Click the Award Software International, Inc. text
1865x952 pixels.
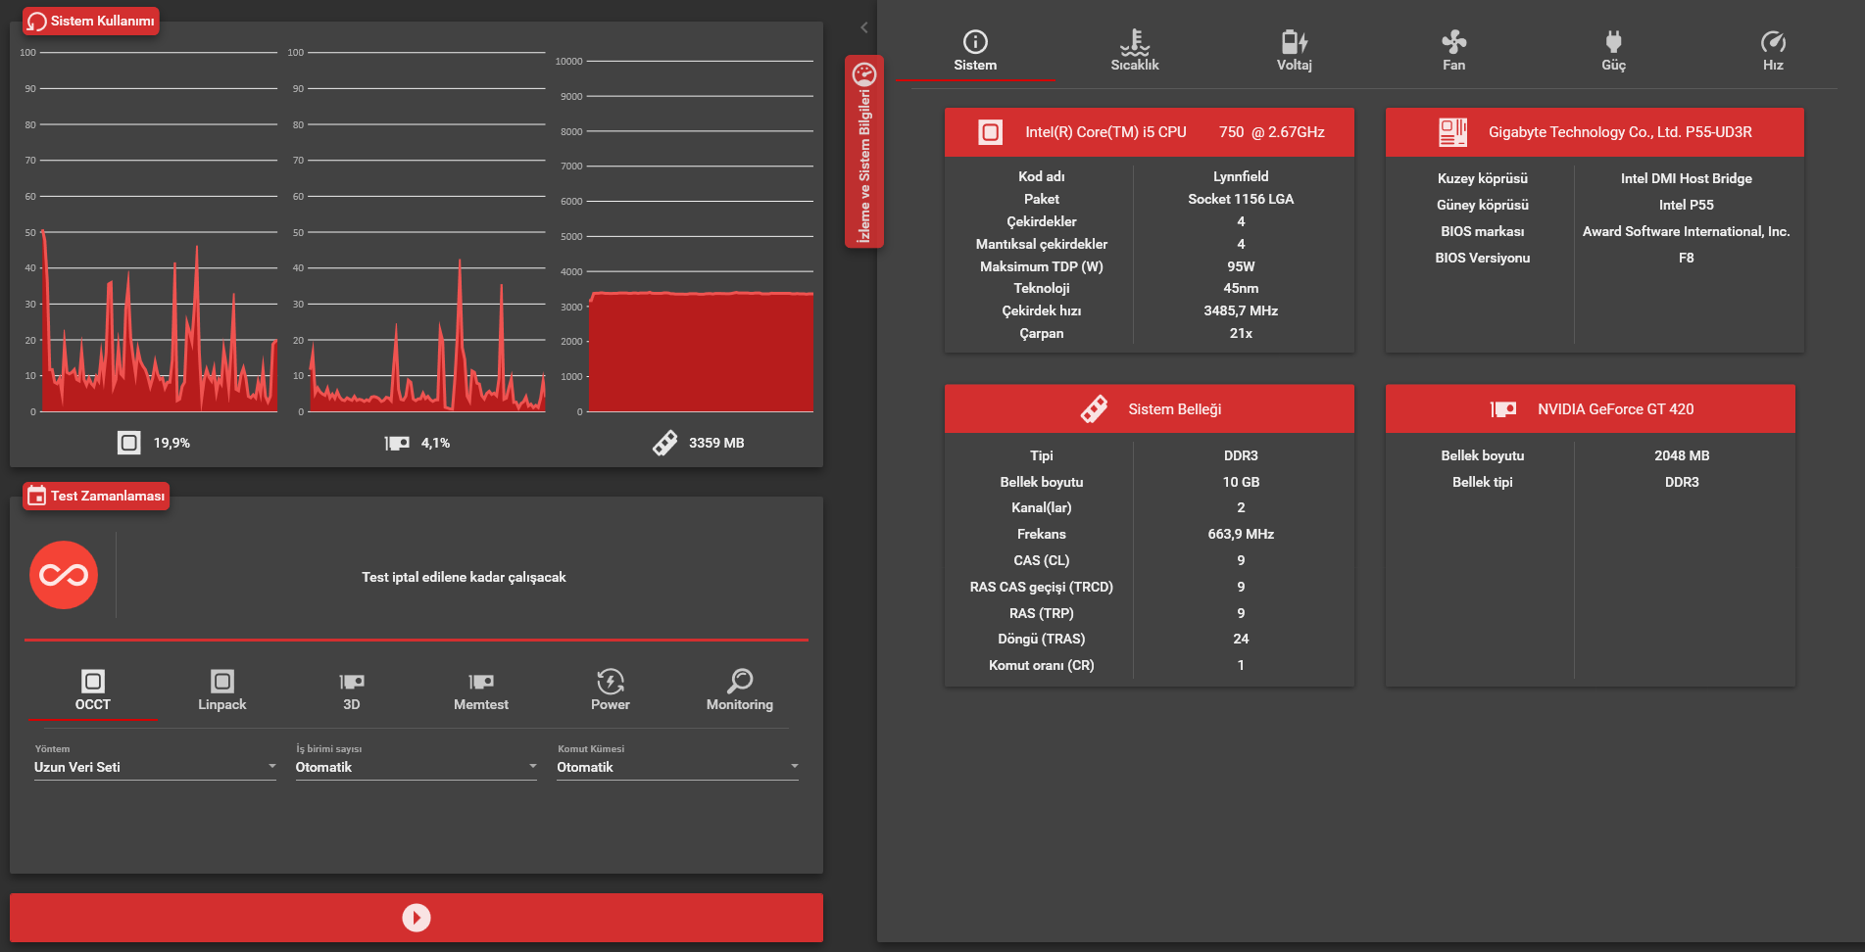coord(1686,231)
